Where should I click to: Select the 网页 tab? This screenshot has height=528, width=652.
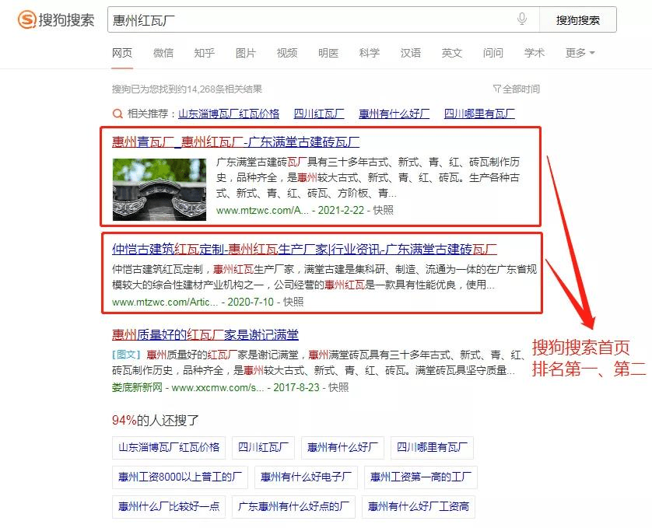tap(122, 53)
